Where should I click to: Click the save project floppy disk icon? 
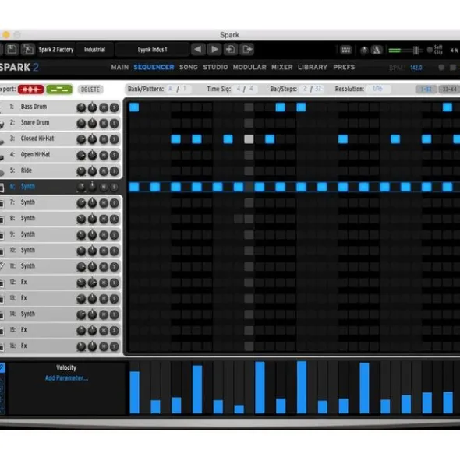click(12, 49)
